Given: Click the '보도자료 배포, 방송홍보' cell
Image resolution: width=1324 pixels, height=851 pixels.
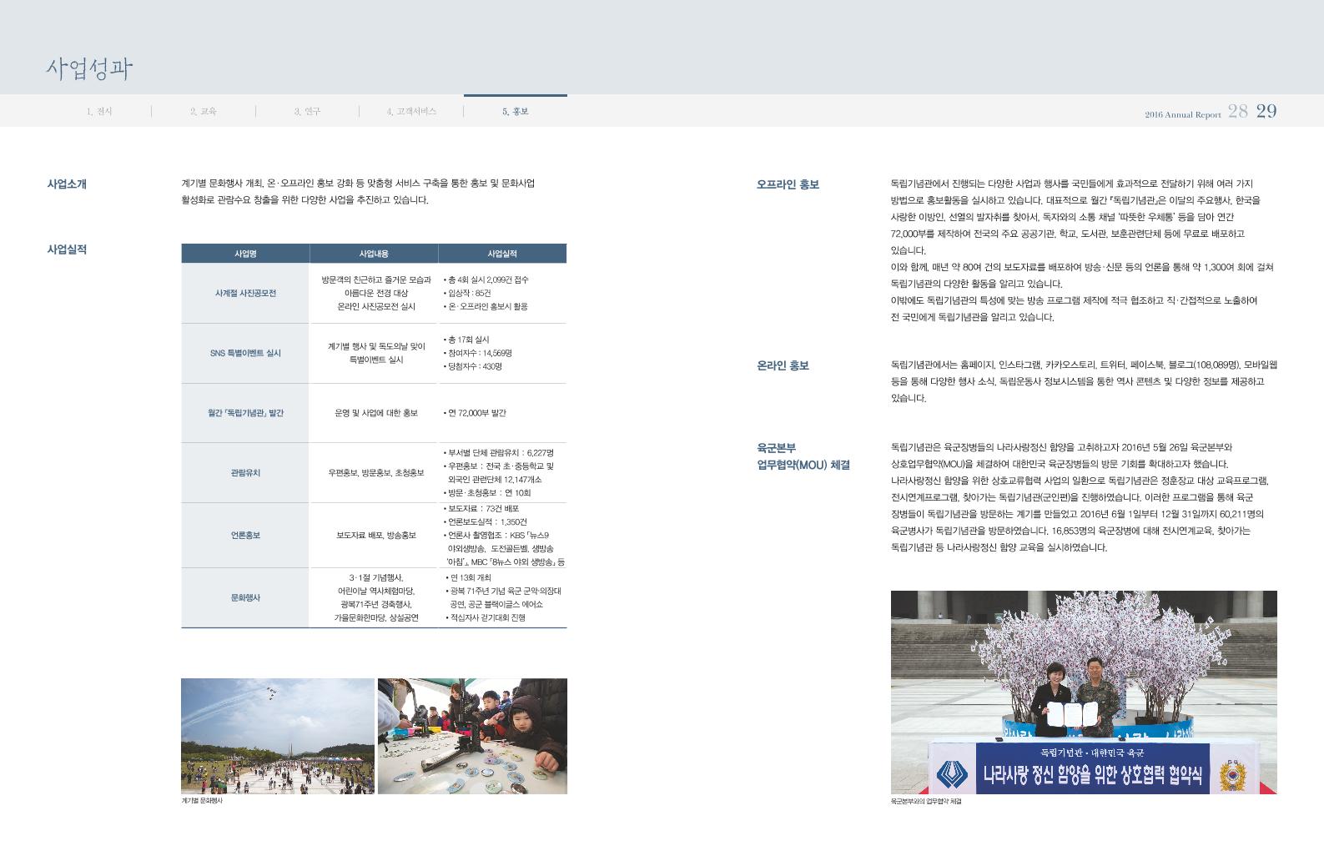Looking at the screenshot, I should point(375,536).
